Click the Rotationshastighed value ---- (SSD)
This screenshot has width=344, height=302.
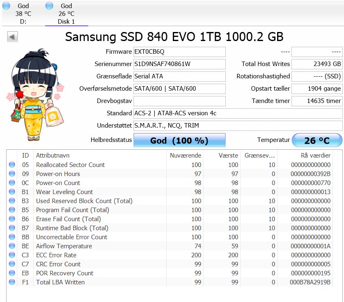(x=317, y=76)
